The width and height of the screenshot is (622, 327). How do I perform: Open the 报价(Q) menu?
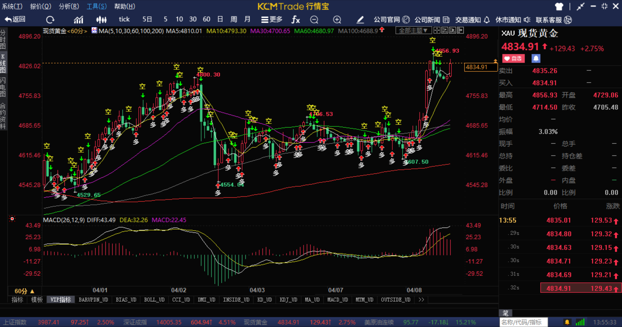click(x=41, y=6)
